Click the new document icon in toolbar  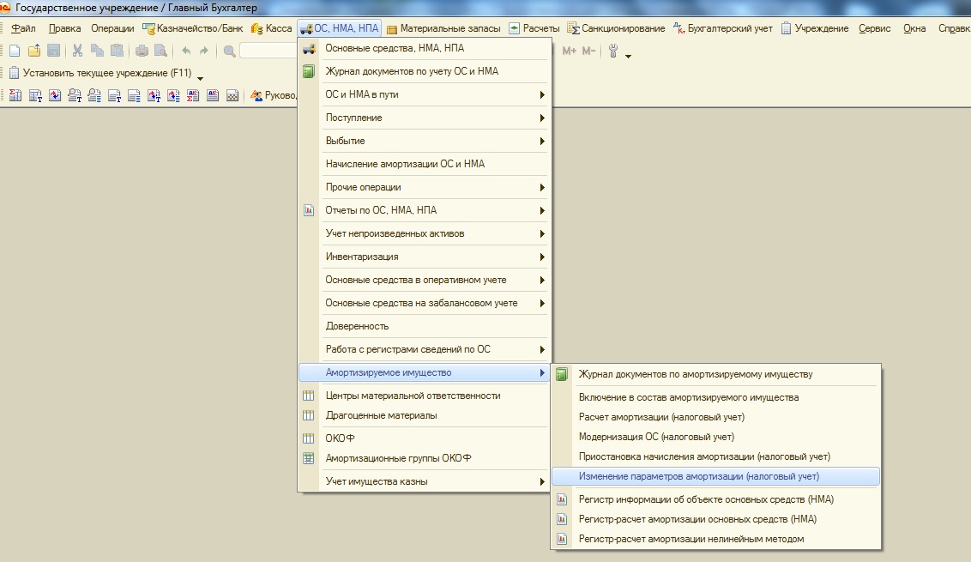coord(15,51)
